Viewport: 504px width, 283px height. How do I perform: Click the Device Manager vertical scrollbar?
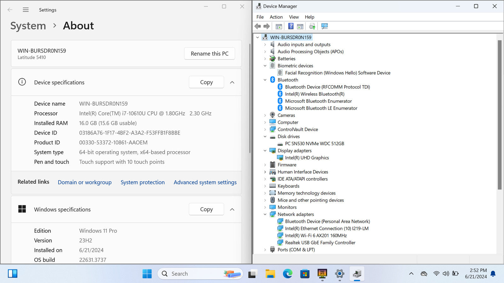(x=500, y=115)
